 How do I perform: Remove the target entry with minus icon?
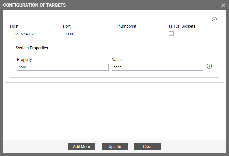[214, 19]
